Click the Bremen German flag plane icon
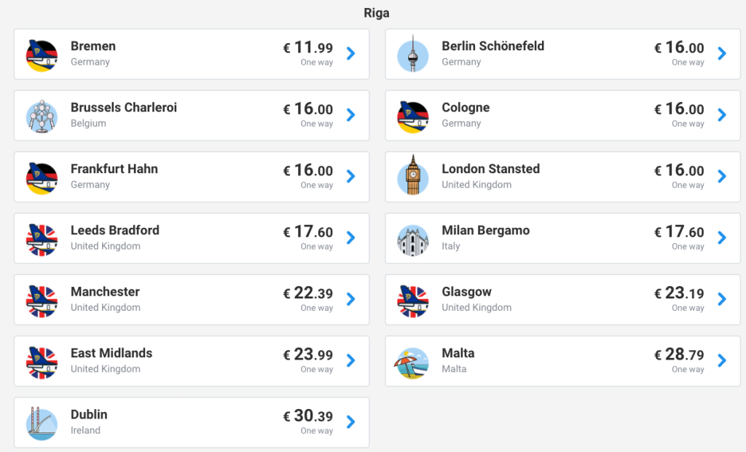746x452 pixels. coord(42,54)
